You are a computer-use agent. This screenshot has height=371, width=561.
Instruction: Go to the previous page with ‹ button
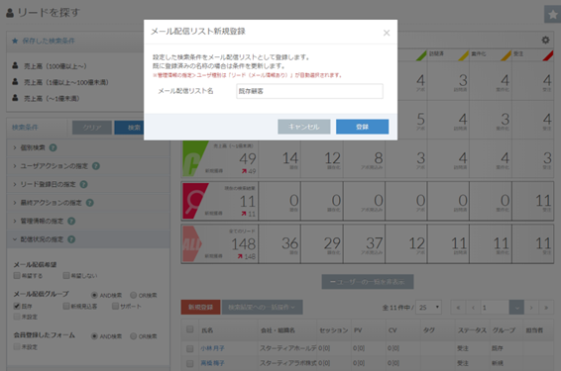pos(473,307)
